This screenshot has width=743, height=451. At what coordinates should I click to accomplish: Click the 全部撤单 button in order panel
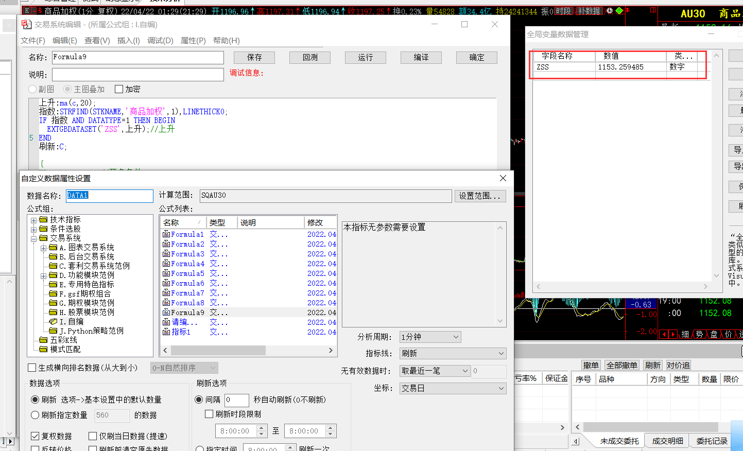point(622,365)
